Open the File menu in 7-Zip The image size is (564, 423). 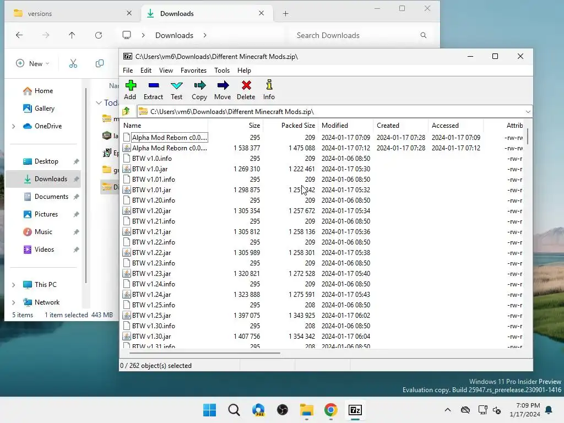click(x=128, y=70)
